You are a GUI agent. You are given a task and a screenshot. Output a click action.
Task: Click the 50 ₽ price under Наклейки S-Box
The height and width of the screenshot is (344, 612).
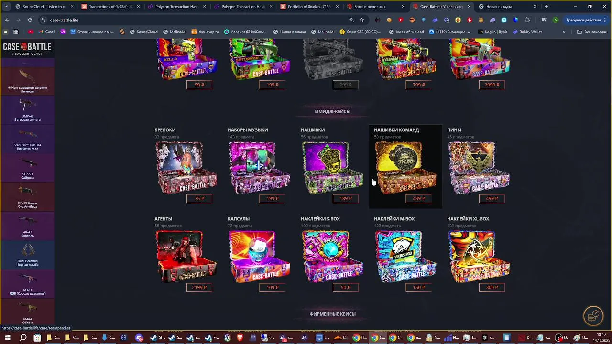pos(346,288)
